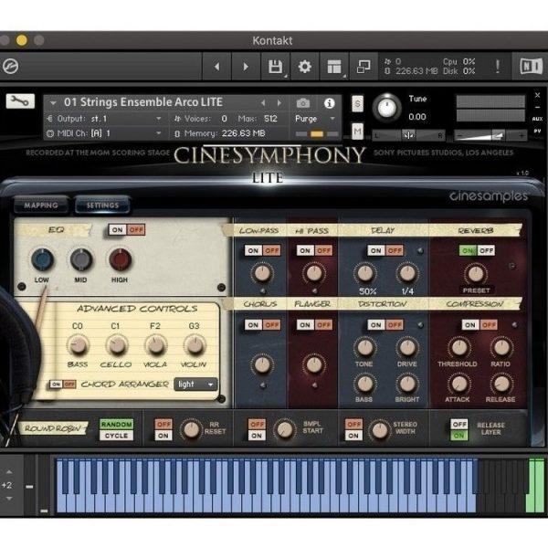This screenshot has width=548, height=548.
Task: Click the blue LOW EQ knob
Action: [42, 259]
